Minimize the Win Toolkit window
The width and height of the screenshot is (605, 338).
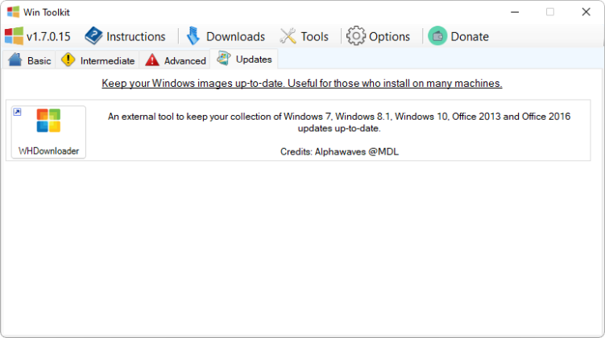coord(515,12)
